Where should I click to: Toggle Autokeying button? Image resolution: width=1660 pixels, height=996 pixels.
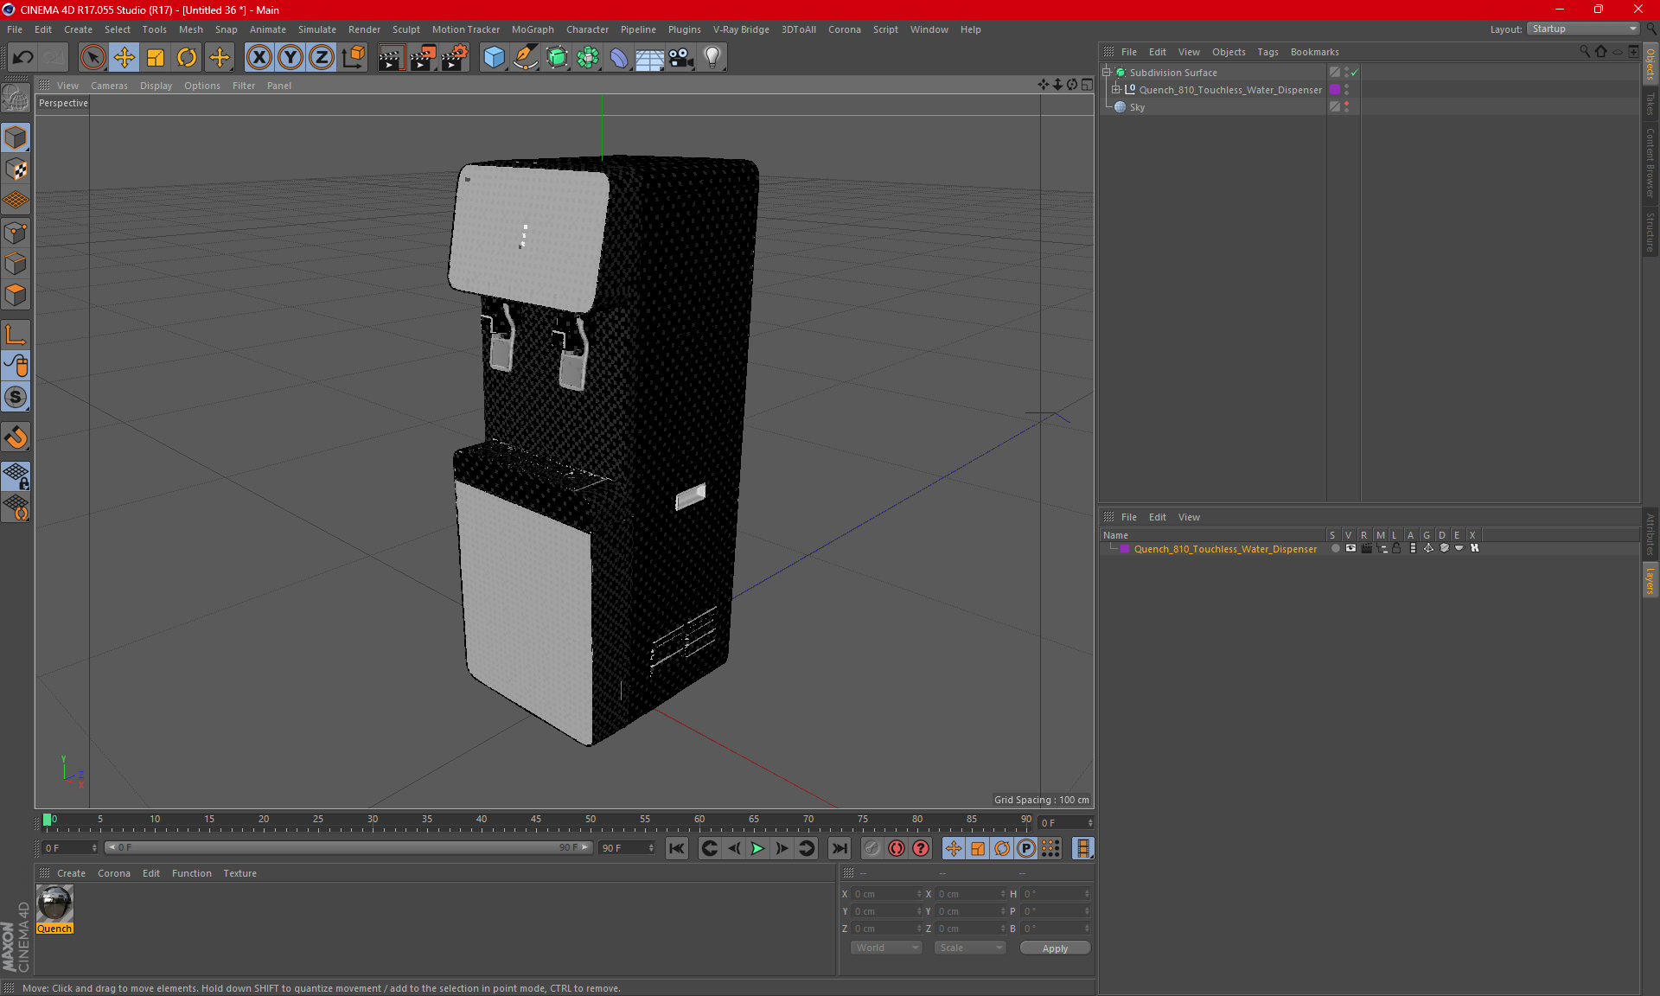point(897,848)
